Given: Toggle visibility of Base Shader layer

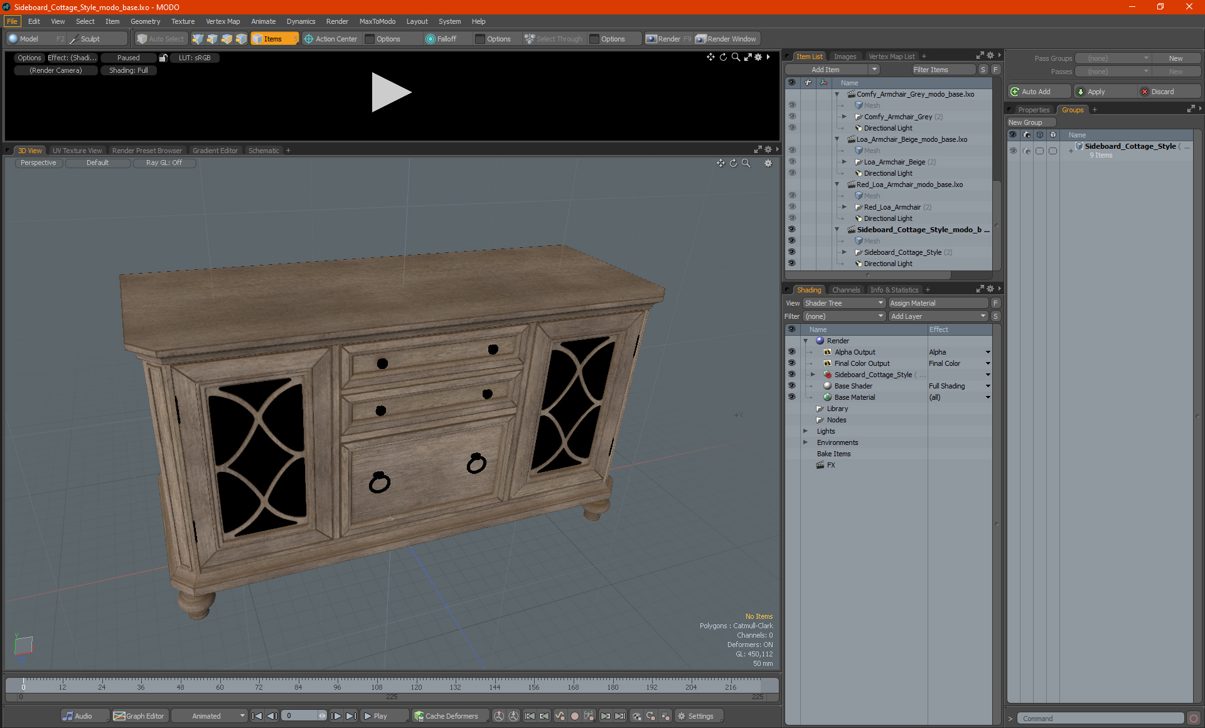Looking at the screenshot, I should point(791,386).
